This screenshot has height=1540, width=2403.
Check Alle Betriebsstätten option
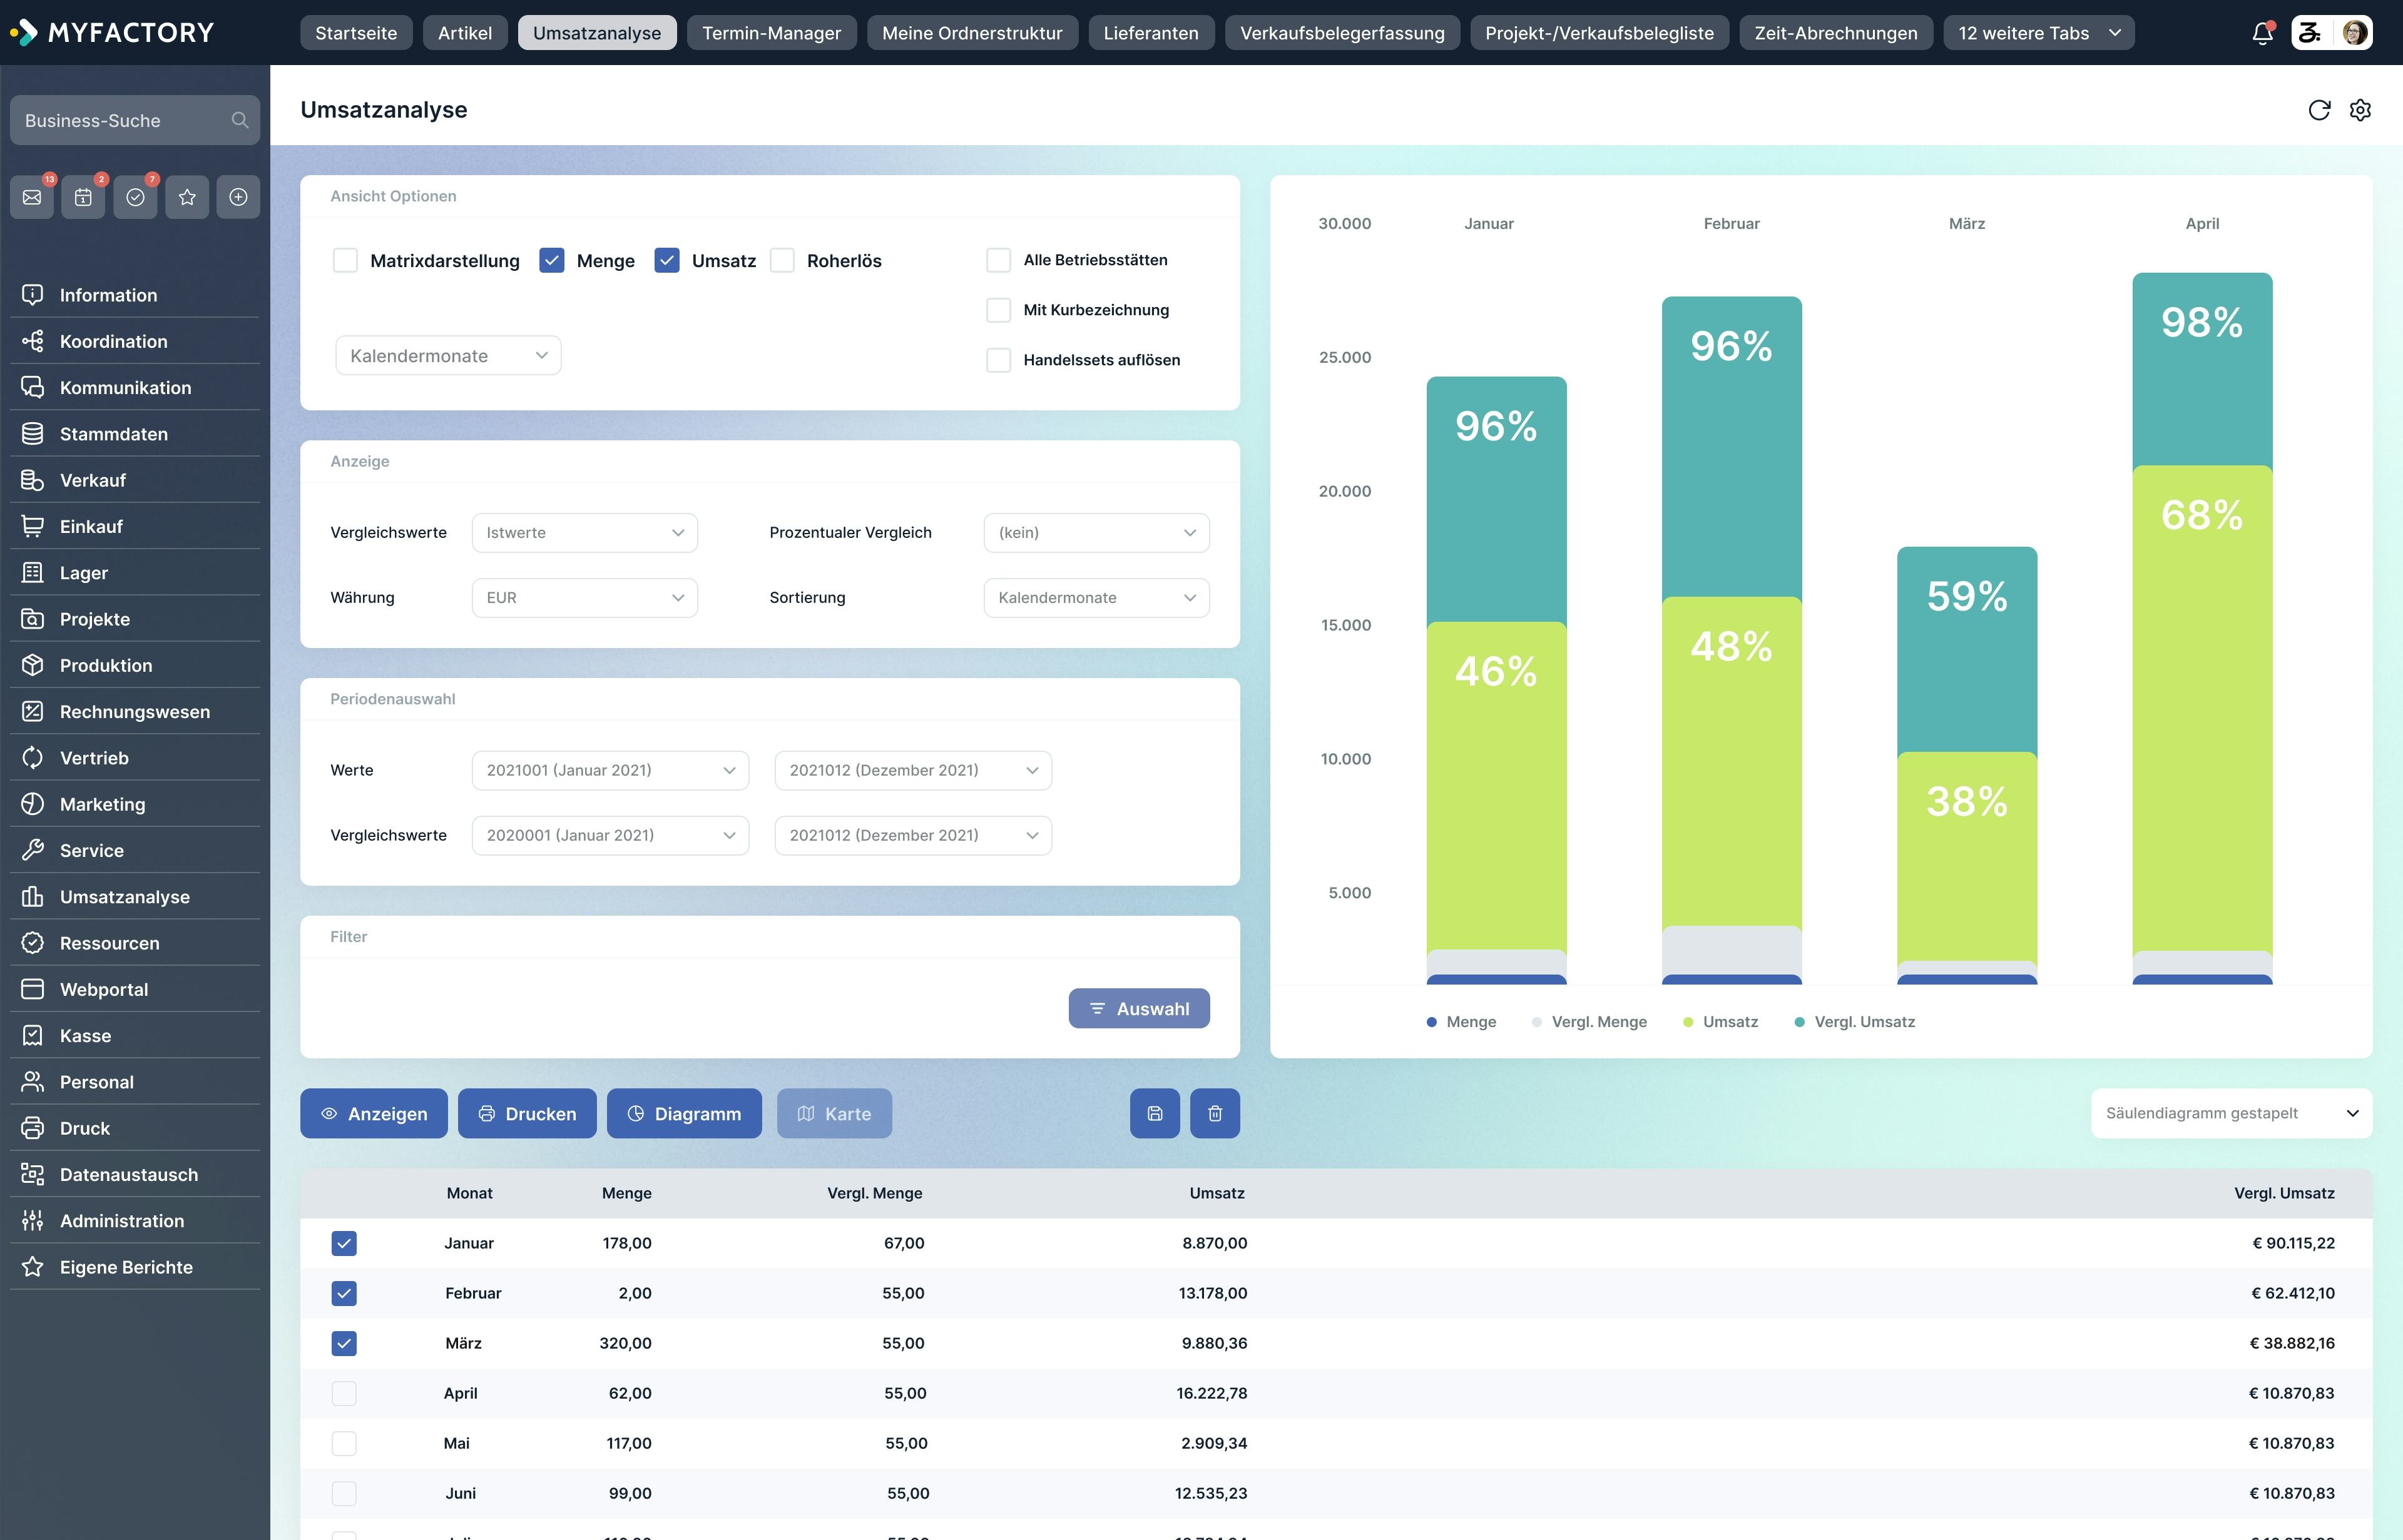(998, 260)
